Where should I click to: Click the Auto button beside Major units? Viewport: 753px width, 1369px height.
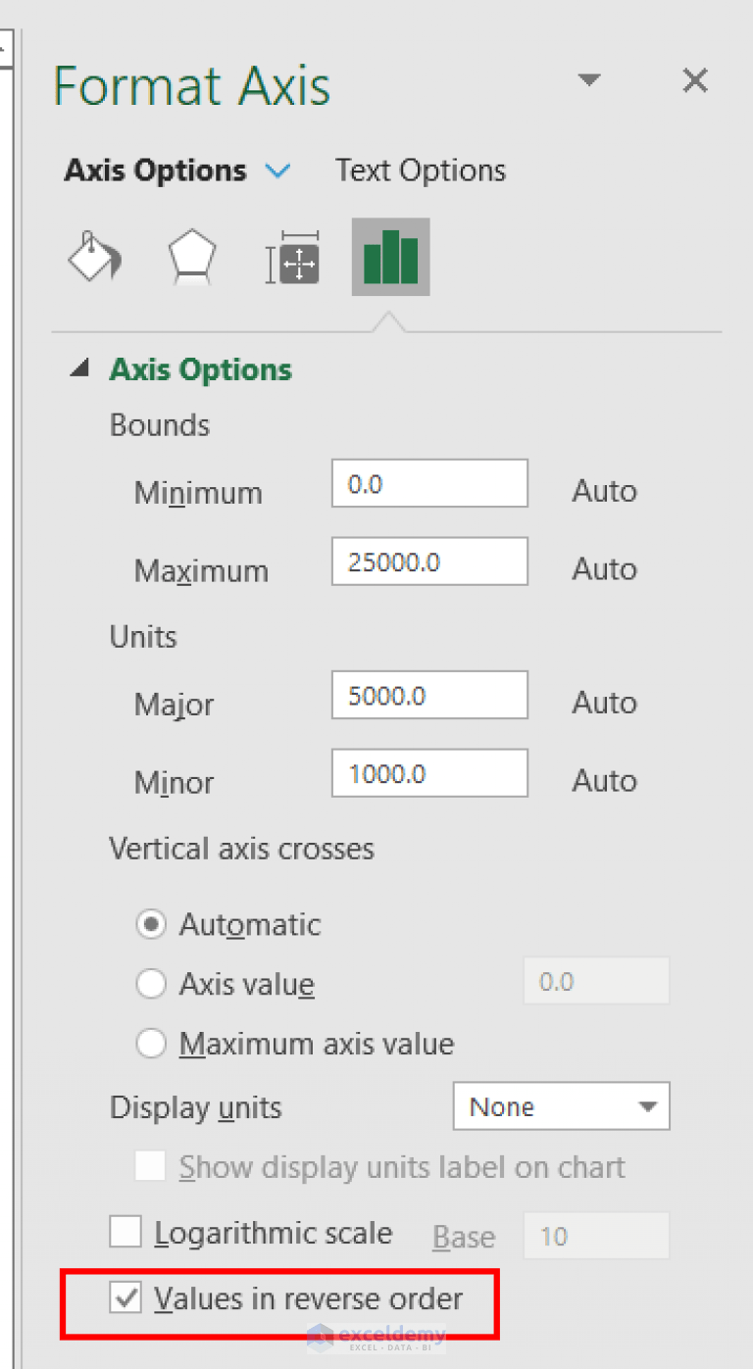coord(604,703)
